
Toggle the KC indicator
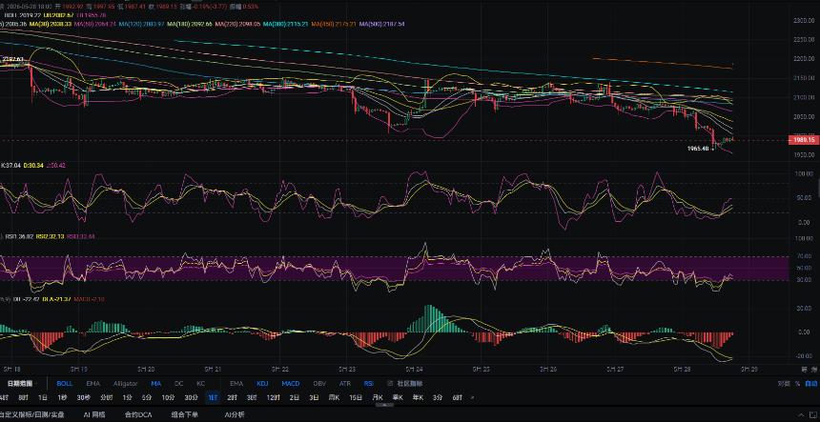201,383
